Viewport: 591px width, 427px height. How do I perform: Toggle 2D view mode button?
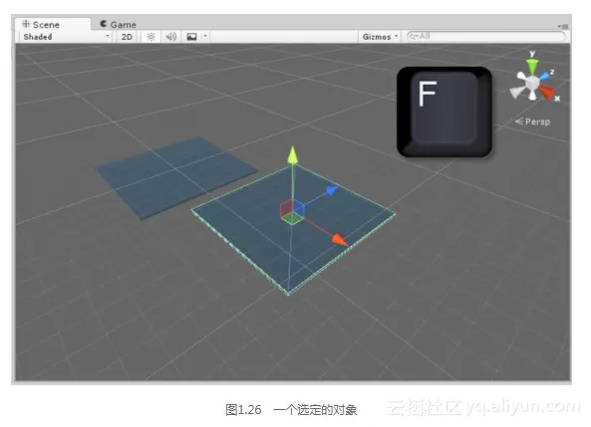tap(127, 37)
